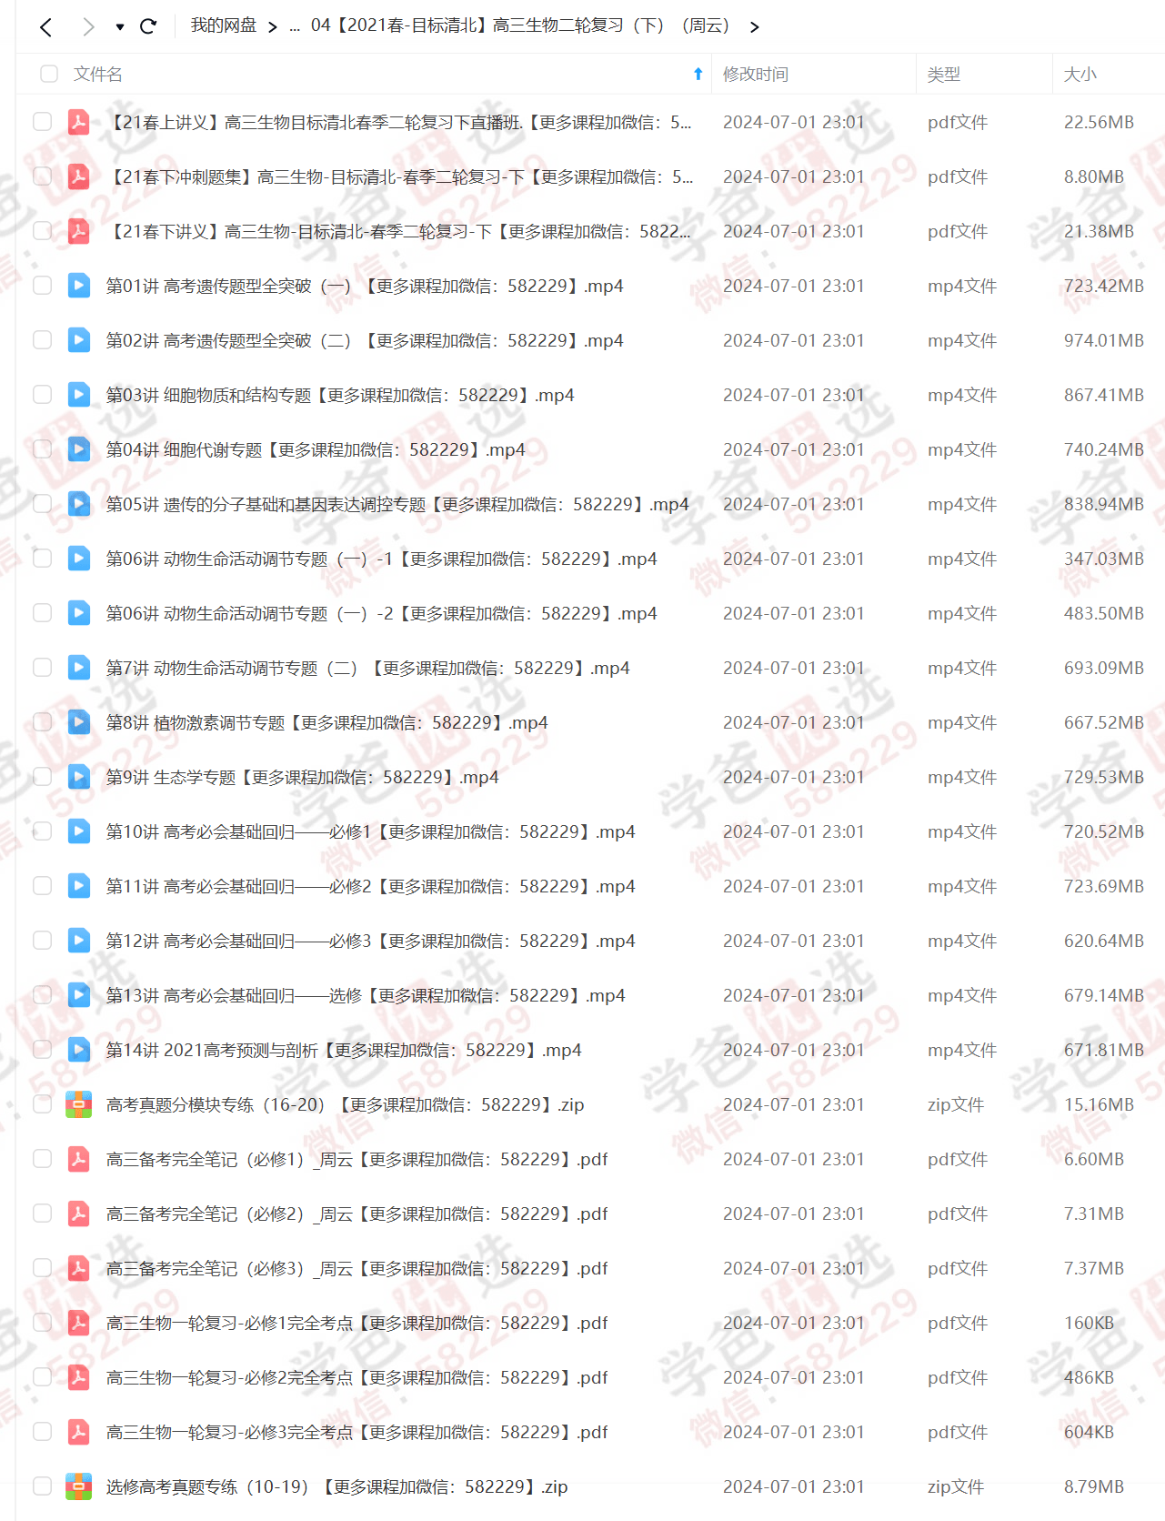Viewport: 1165px width, 1521px height.
Task: Click size value 22.56MB
Action: pos(1099,122)
